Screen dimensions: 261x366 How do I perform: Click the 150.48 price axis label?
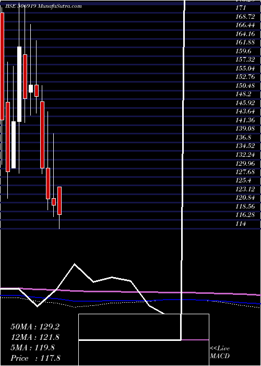point(245,86)
